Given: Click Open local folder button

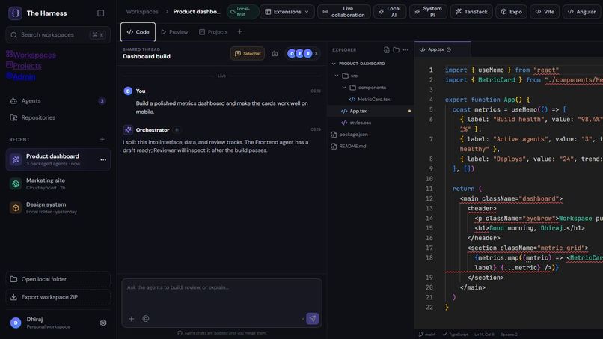Looking at the screenshot, I should tap(58, 279).
